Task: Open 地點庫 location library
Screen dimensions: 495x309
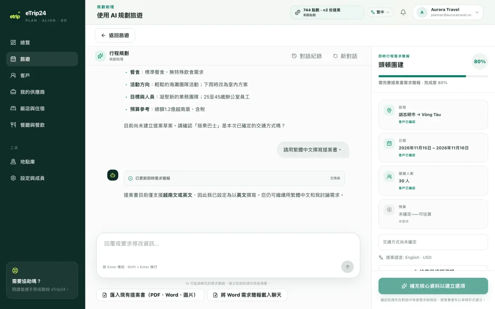Action: pyautogui.click(x=42, y=162)
